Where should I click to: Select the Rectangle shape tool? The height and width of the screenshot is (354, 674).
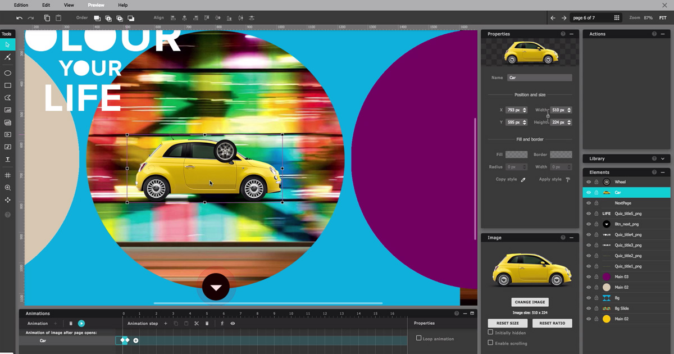point(8,85)
